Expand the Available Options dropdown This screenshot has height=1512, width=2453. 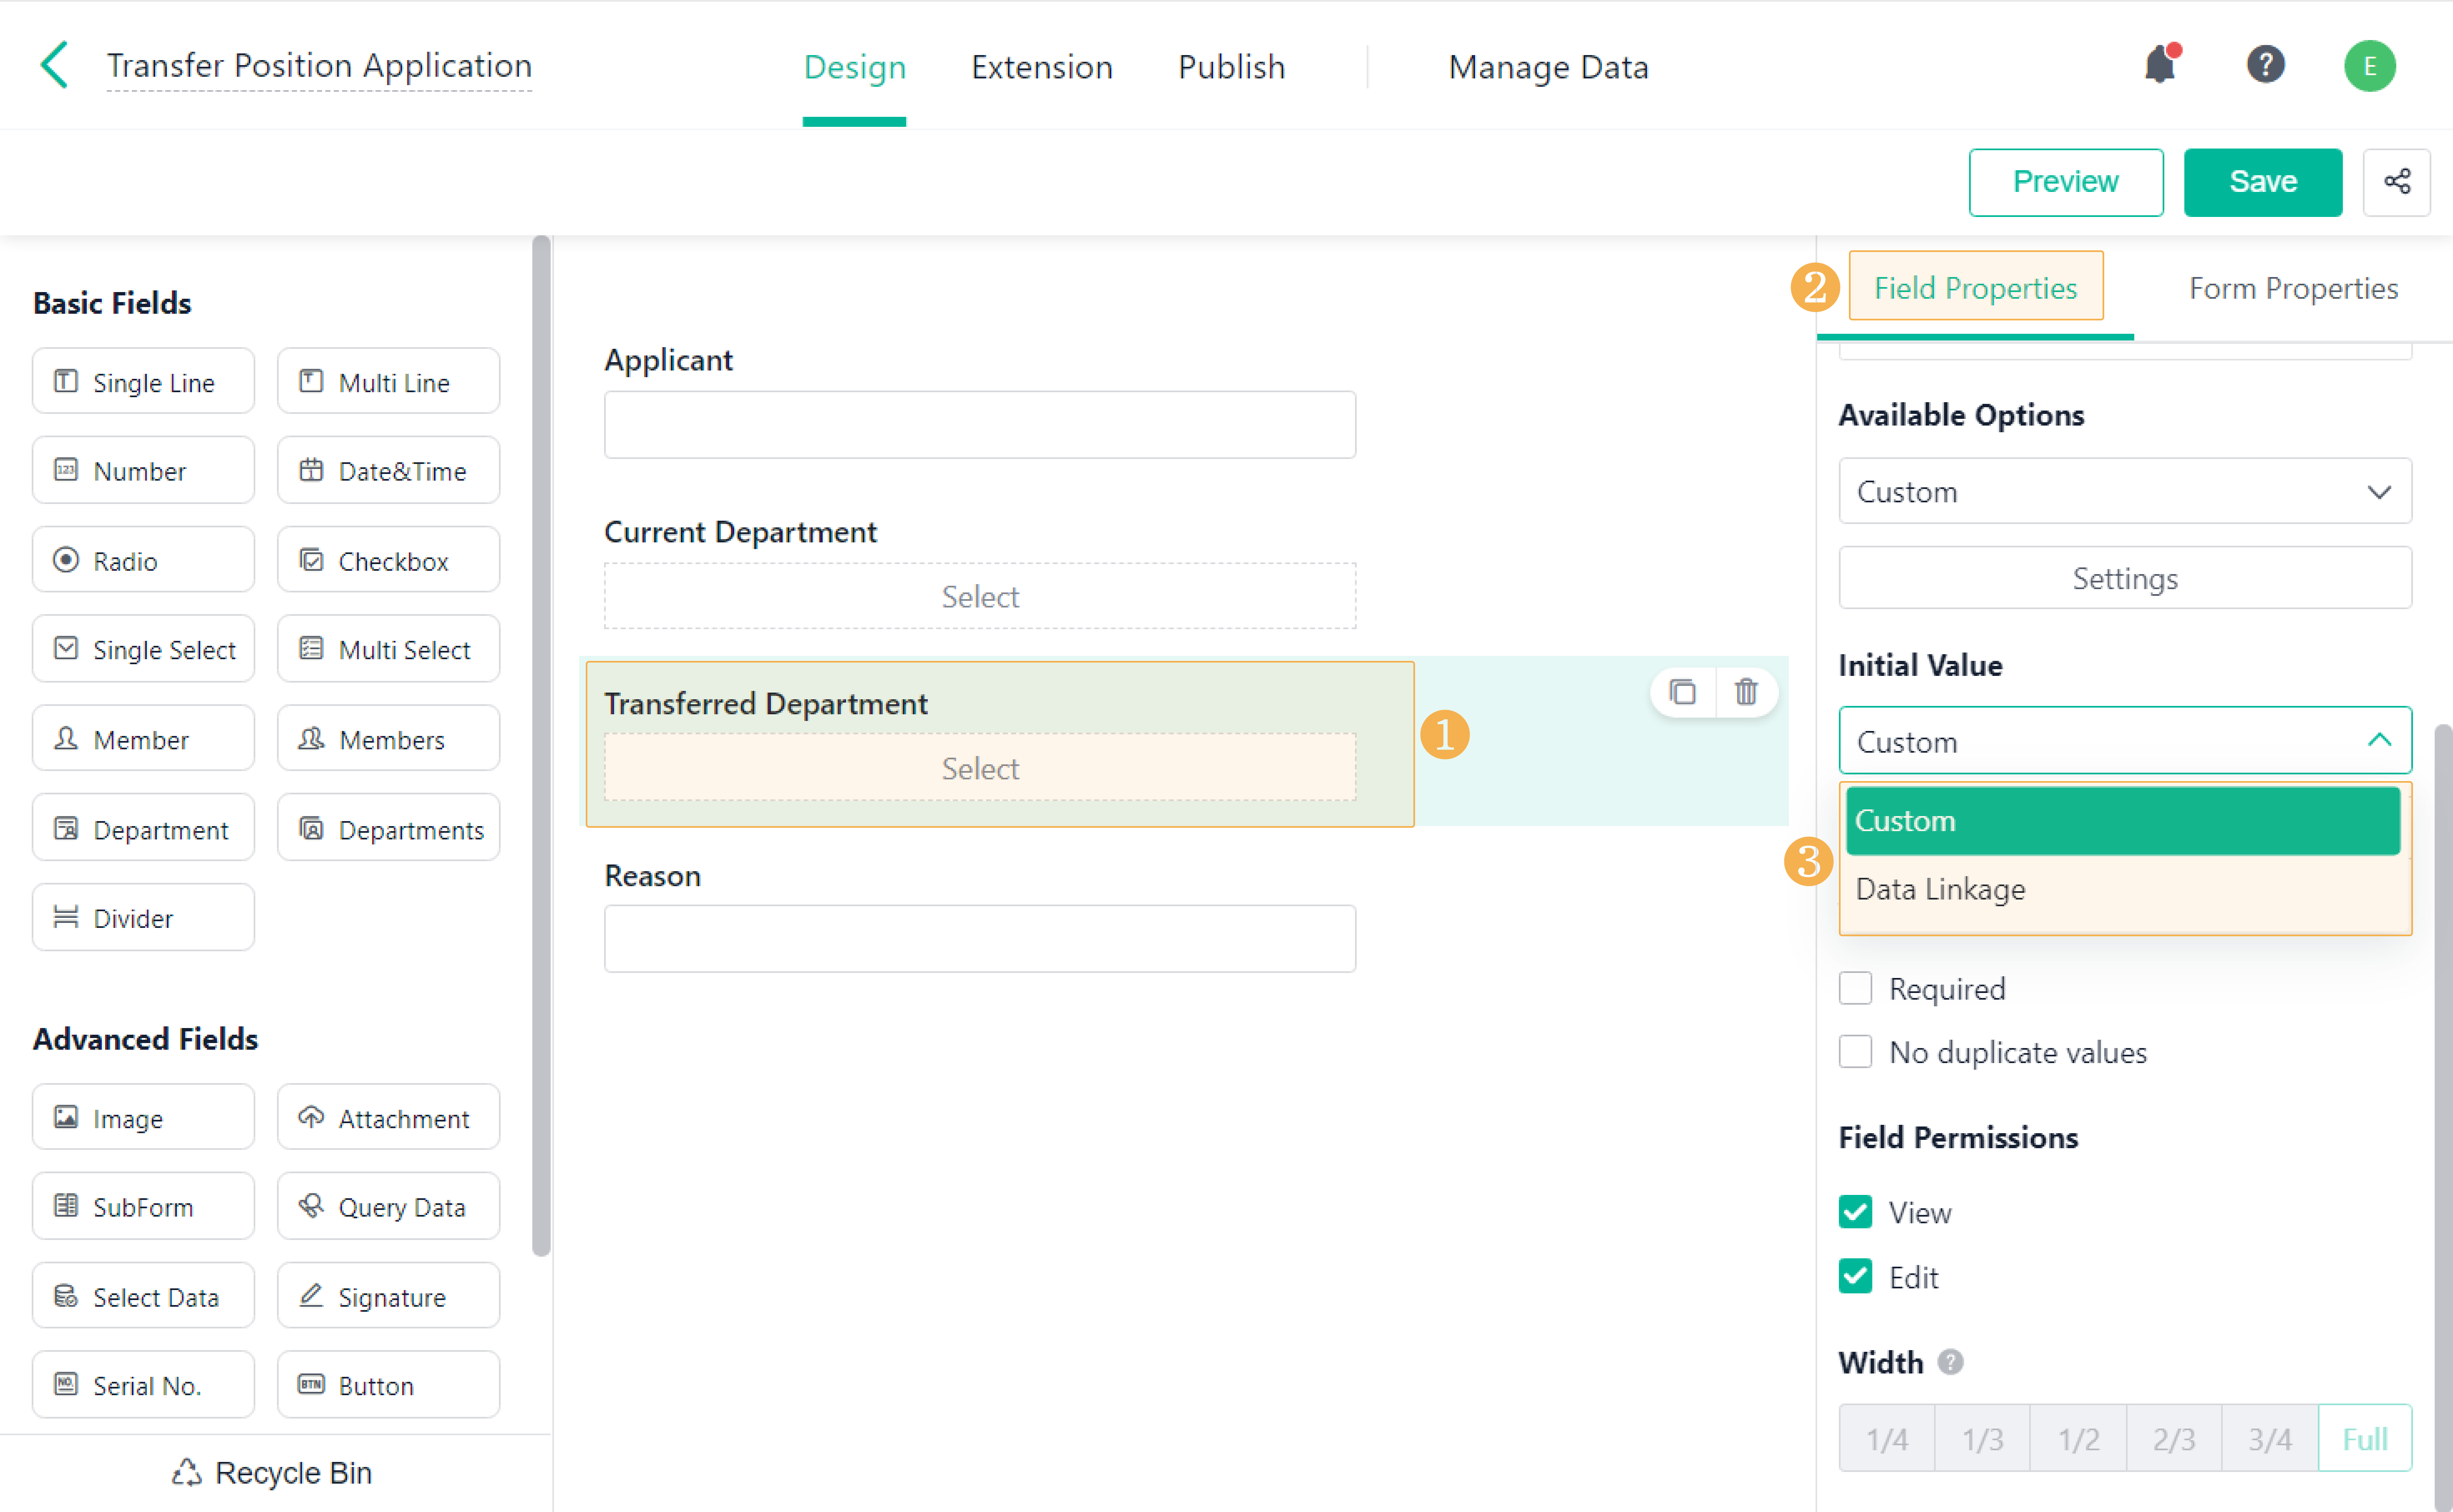tap(2124, 491)
